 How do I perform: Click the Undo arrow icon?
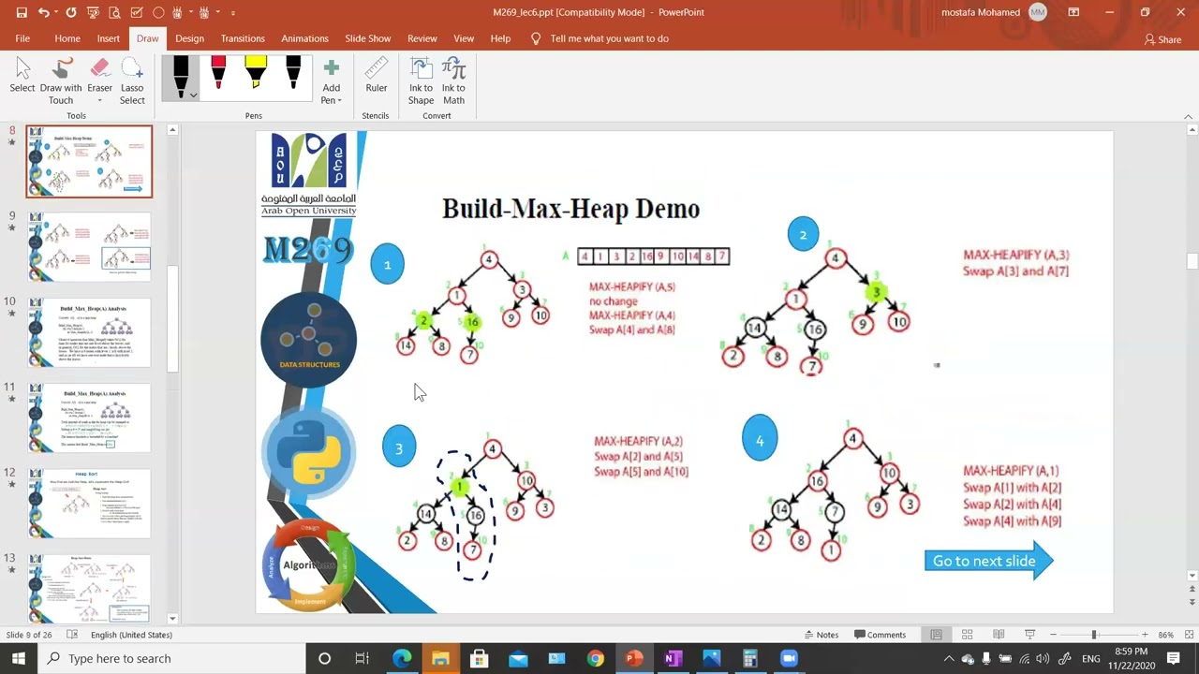pos(44,12)
